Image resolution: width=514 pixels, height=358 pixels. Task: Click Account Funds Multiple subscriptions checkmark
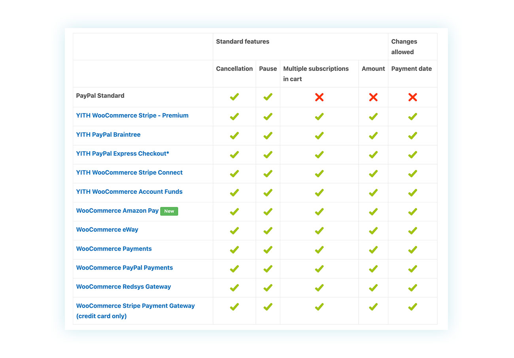pyautogui.click(x=319, y=193)
